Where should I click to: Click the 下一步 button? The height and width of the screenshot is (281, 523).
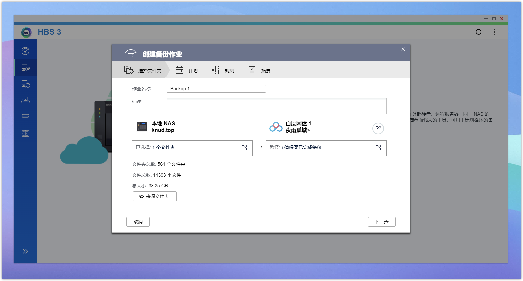click(x=381, y=222)
